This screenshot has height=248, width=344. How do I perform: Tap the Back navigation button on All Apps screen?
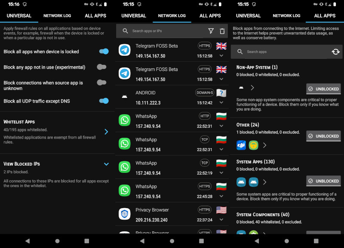click(x=257, y=241)
